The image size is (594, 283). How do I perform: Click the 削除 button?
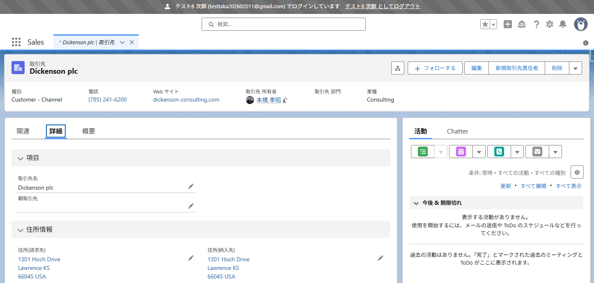557,68
